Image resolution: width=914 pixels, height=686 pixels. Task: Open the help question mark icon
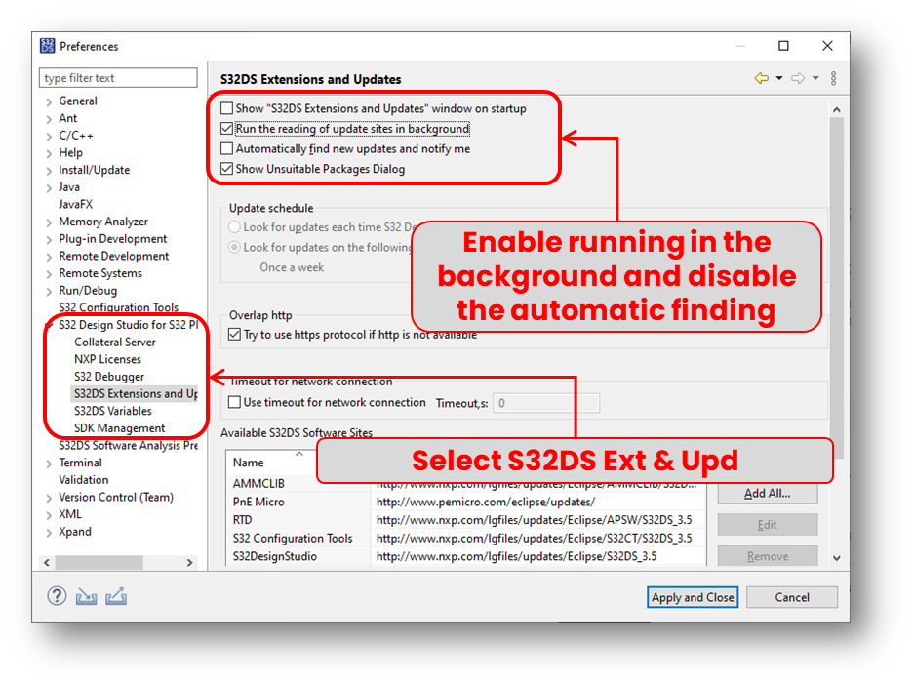(x=57, y=596)
